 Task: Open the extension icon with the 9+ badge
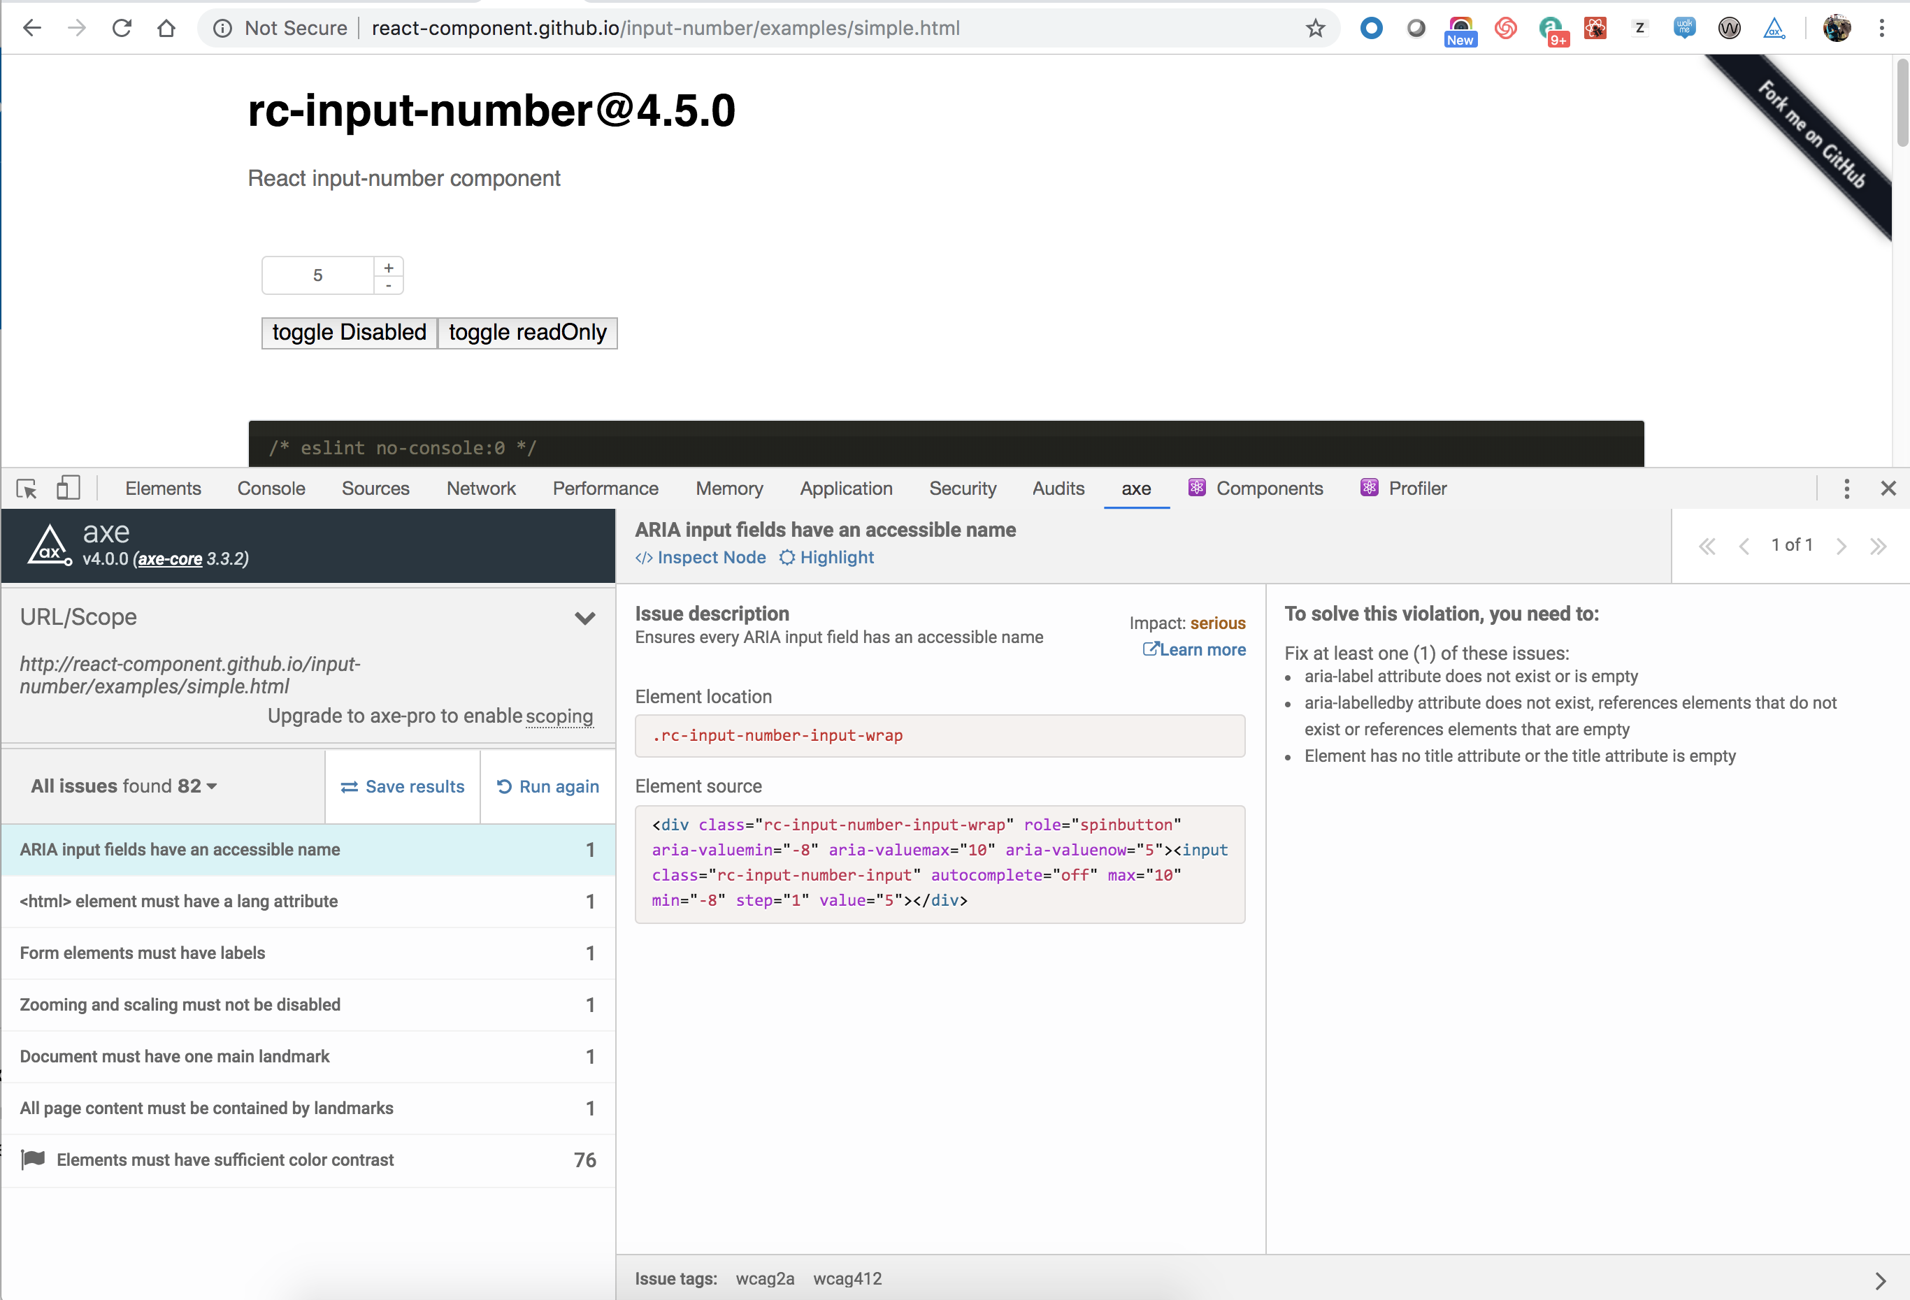[1553, 31]
